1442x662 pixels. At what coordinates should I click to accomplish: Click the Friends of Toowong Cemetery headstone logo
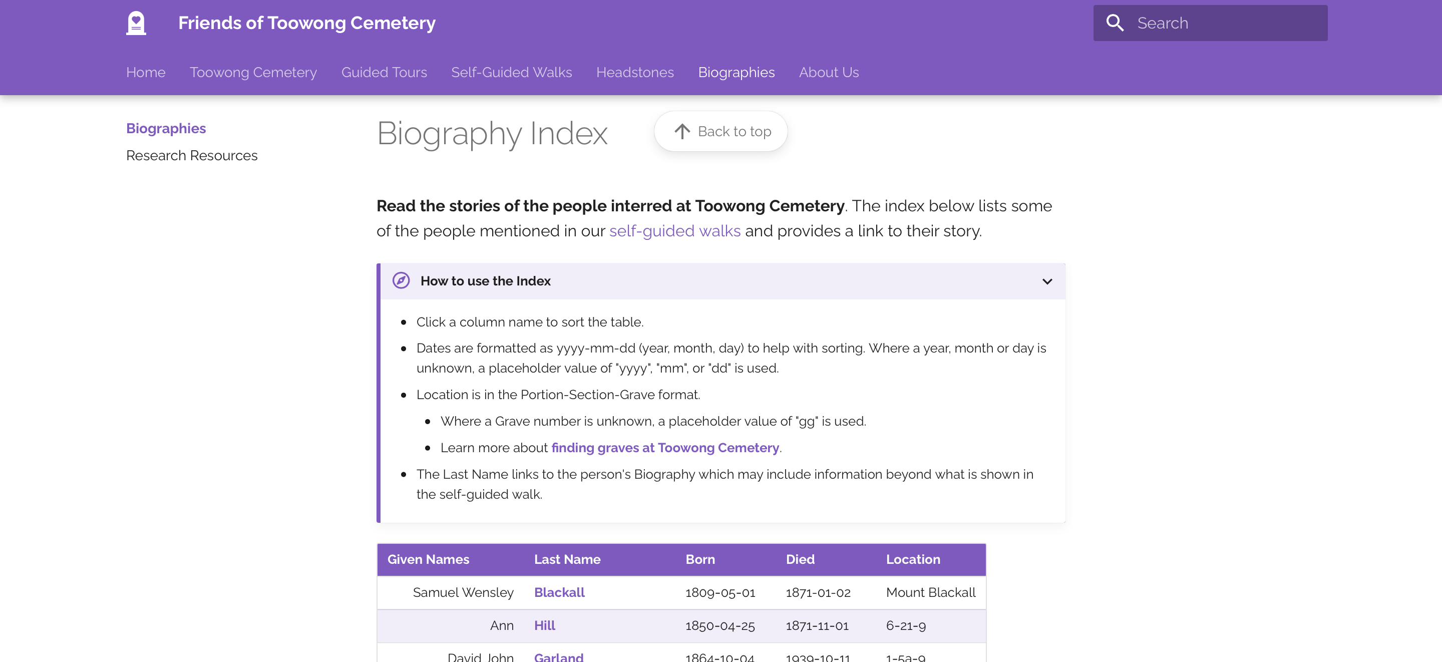136,23
